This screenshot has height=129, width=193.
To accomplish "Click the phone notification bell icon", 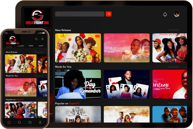I will [x=43, y=39].
